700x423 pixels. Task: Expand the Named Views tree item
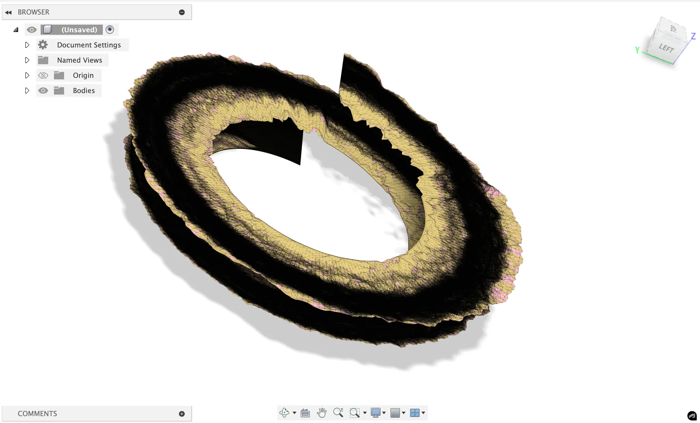coord(27,60)
